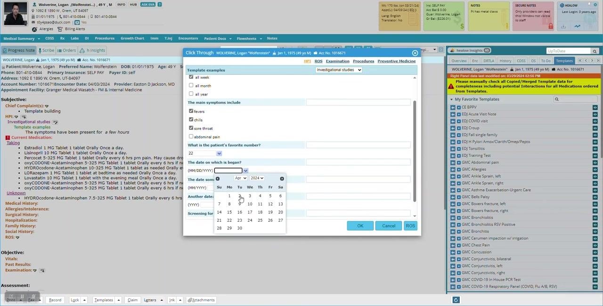This screenshot has width=603, height=306.
Task: Open the favorite number dropdown showing 22
Action: pos(219,153)
